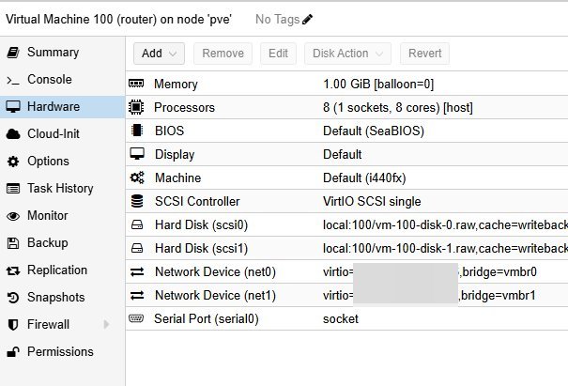
Task: Click the Network Device (net0) arrows icon
Action: point(137,272)
